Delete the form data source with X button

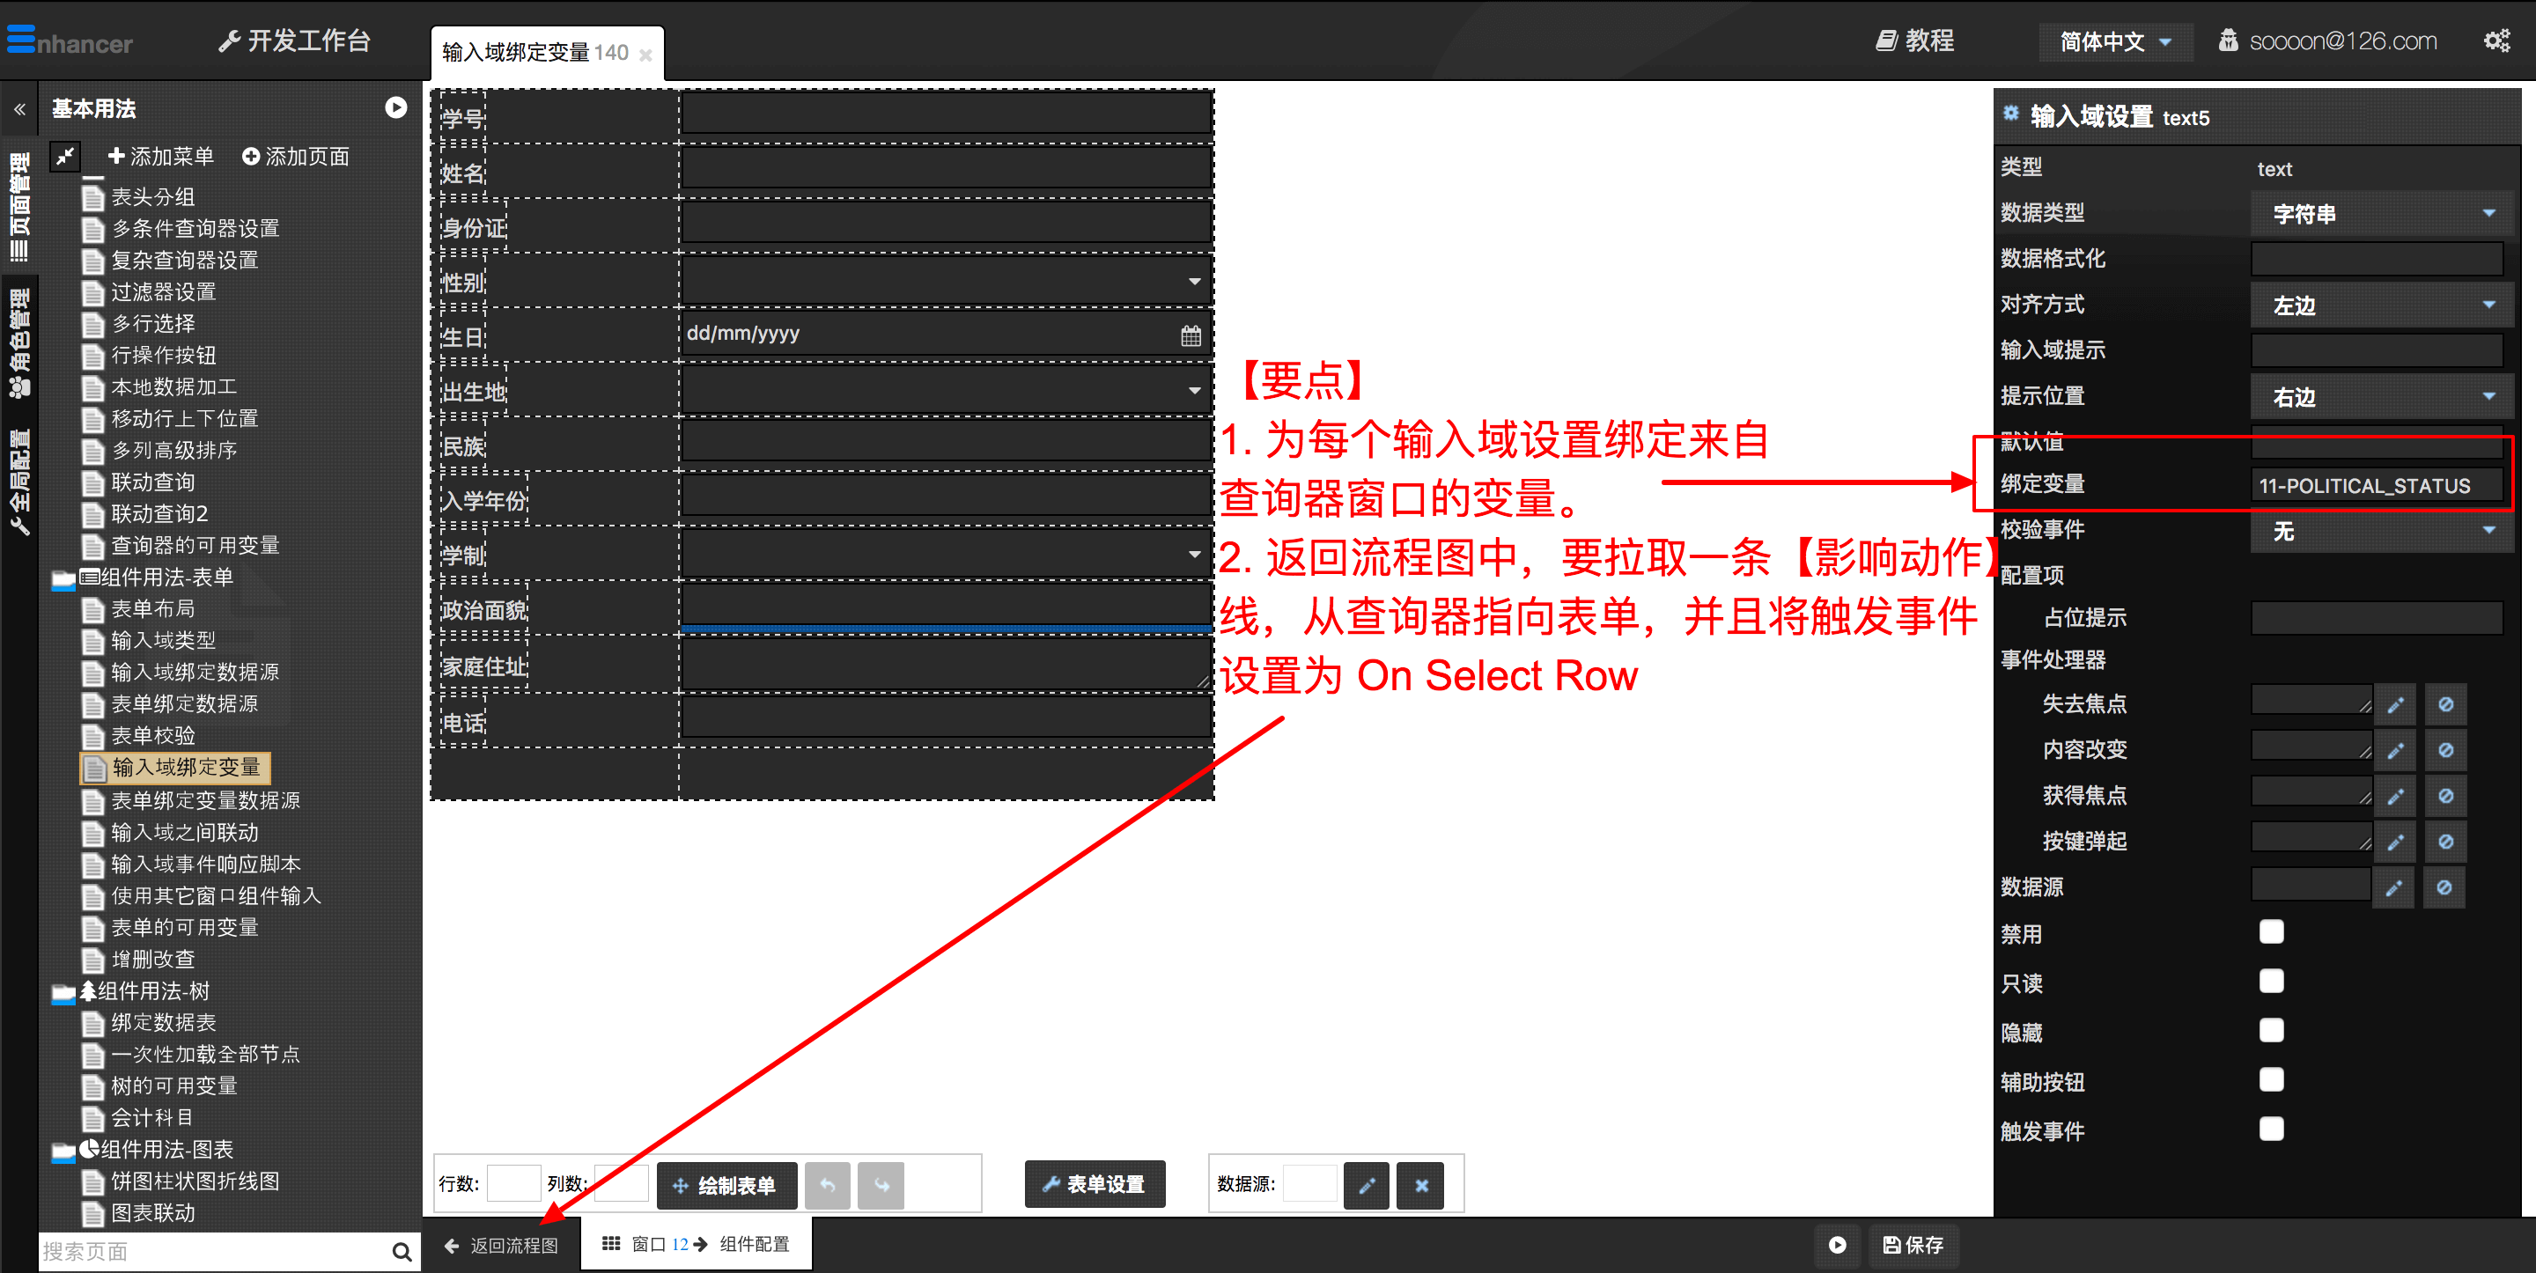click(x=1420, y=1185)
